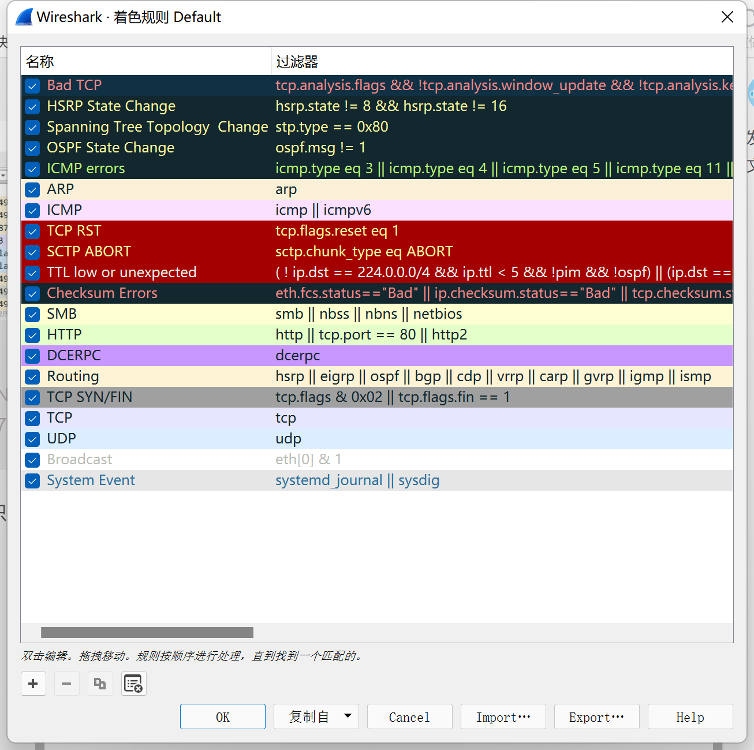Screen dimensions: 754x750
Task: Select the Checksum Errors rule row
Action: coord(144,293)
